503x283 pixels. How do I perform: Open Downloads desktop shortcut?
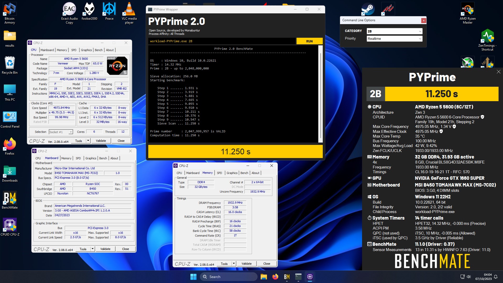coord(10,173)
